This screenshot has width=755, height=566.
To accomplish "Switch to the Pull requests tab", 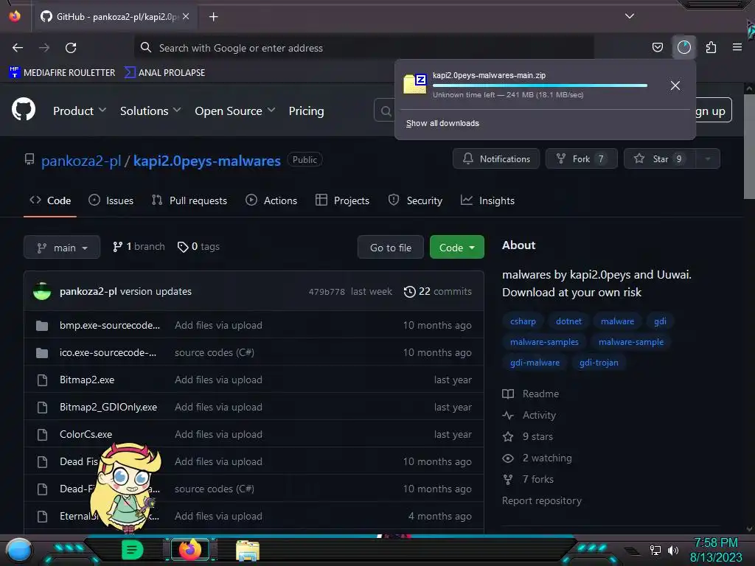I will coord(189,200).
